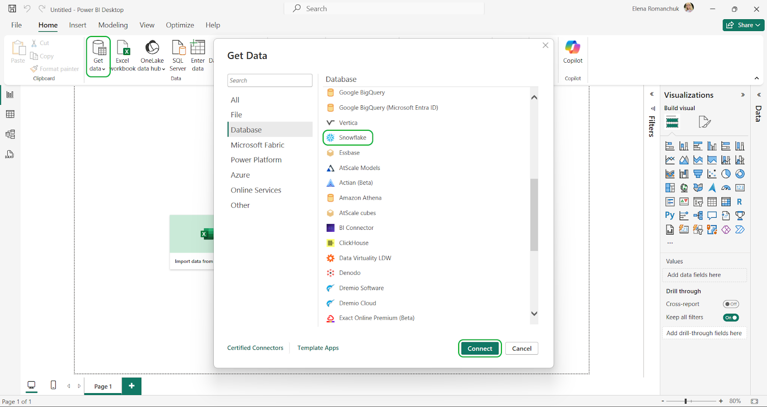Switch to mobile layout view

[53, 385]
